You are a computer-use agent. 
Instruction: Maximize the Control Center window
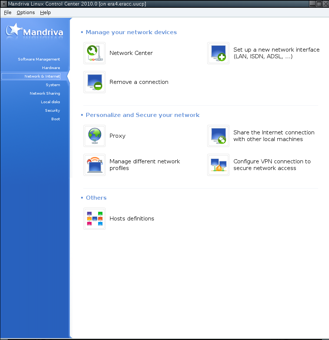(x=319, y=4)
